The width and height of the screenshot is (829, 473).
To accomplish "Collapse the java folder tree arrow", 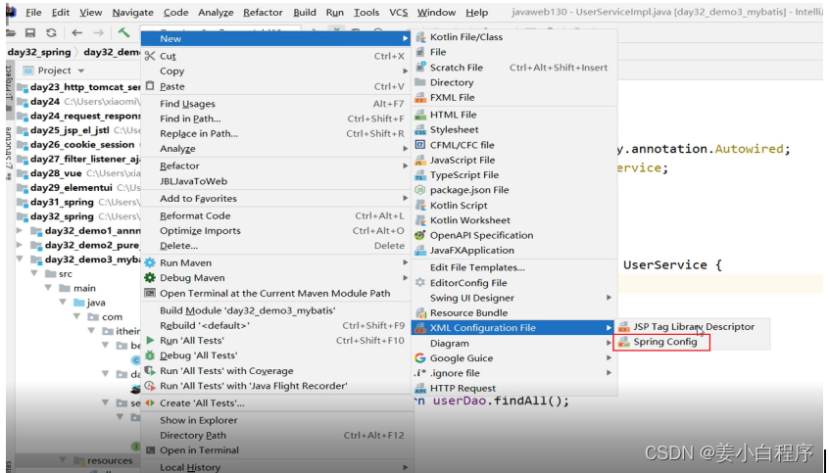I will 63,303.
